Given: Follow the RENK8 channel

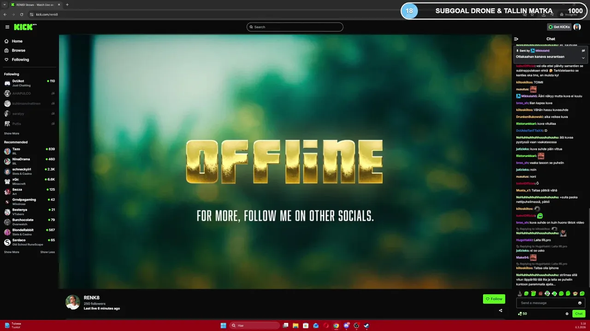Looking at the screenshot, I should [x=494, y=299].
